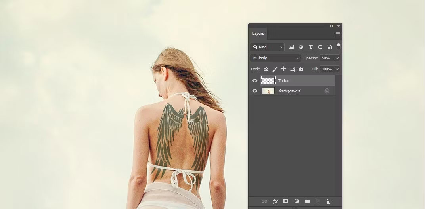Filter layers by shape layers
This screenshot has height=209, width=425.
pos(320,47)
